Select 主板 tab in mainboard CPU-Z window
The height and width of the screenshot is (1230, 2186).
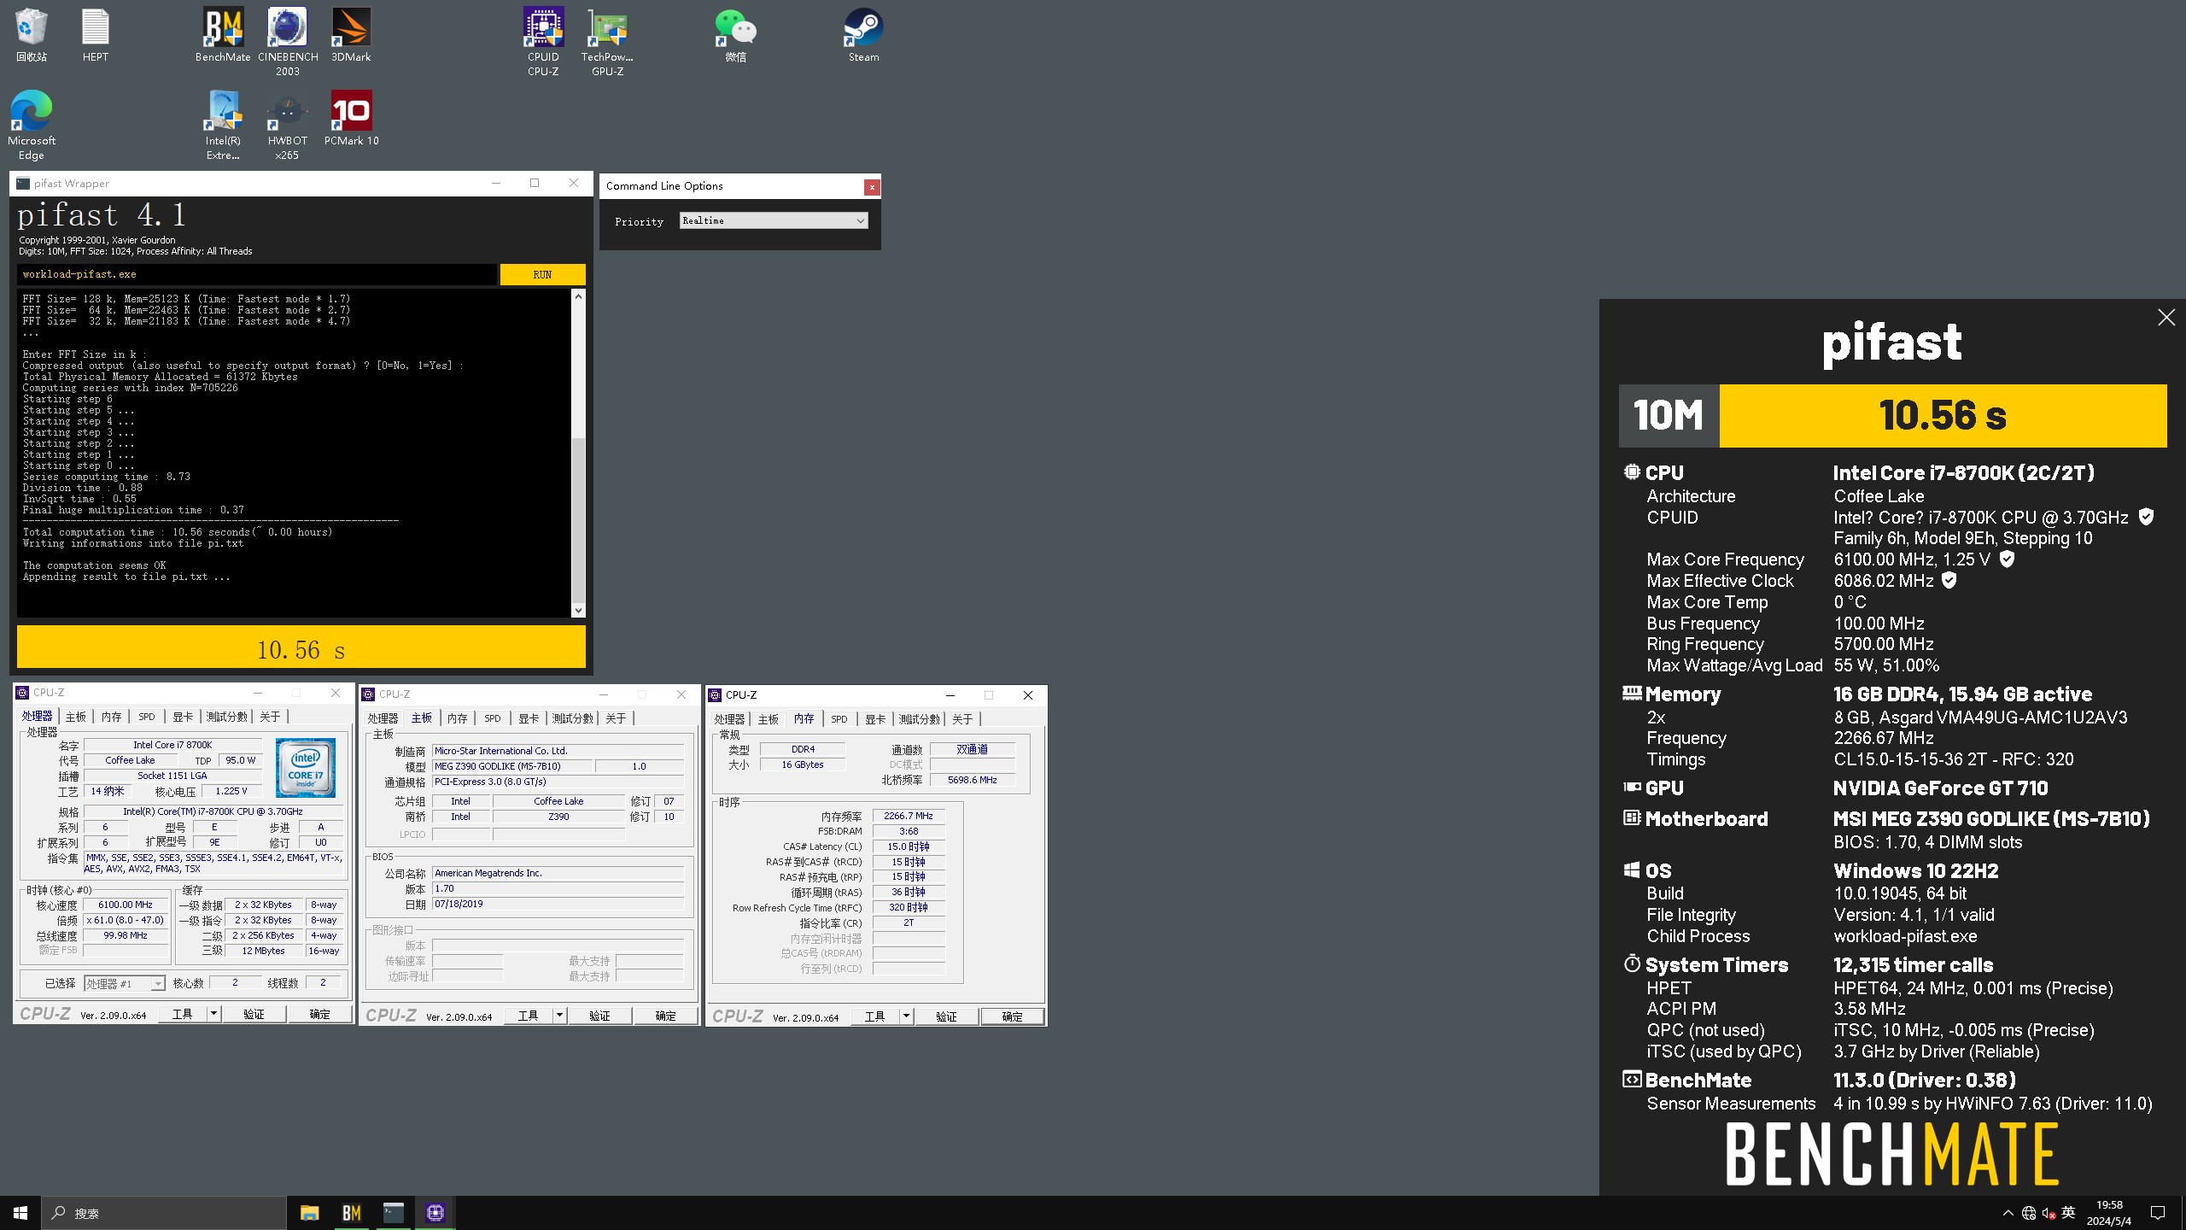pos(422,718)
